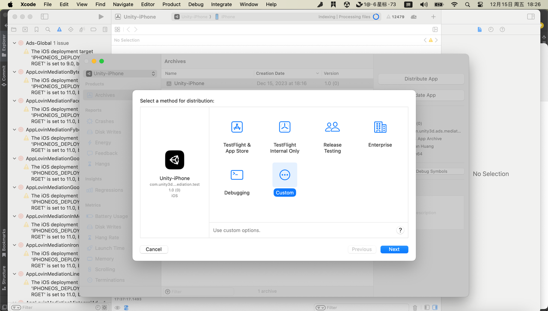Viewport: 548px width, 311px height.
Task: Click the Xcode Cloud status icon
Action: click(414, 17)
